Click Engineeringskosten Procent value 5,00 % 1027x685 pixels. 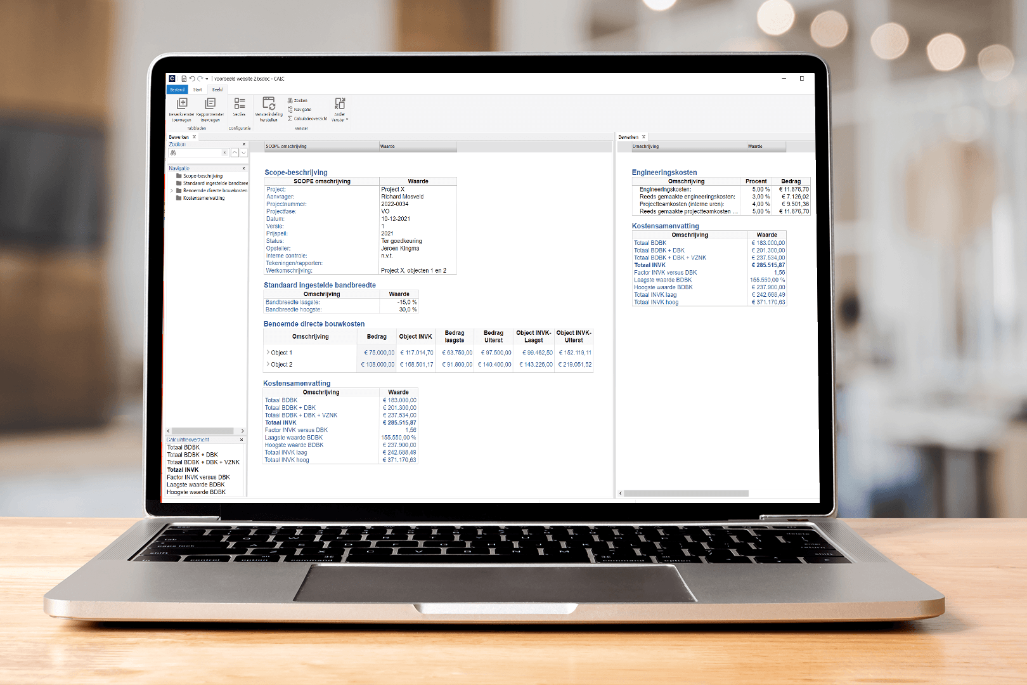[x=761, y=190]
